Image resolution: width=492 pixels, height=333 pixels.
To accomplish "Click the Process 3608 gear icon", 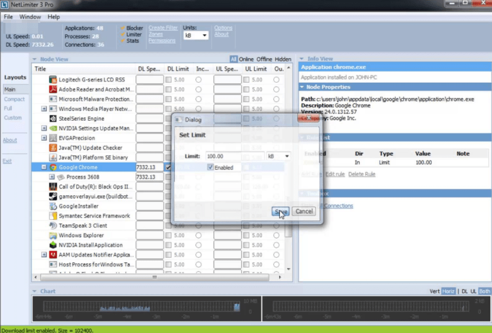I will (60, 177).
